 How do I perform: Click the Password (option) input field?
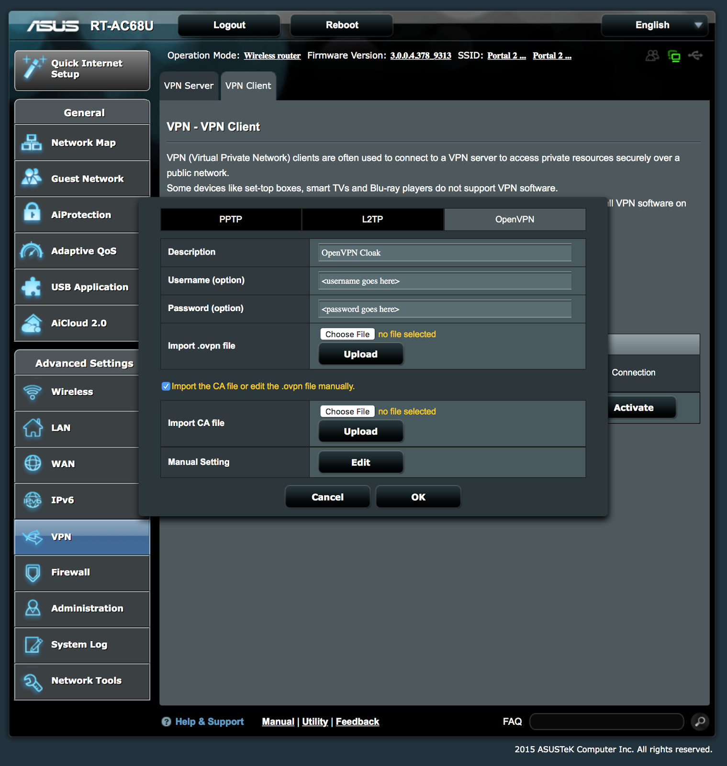click(x=445, y=309)
